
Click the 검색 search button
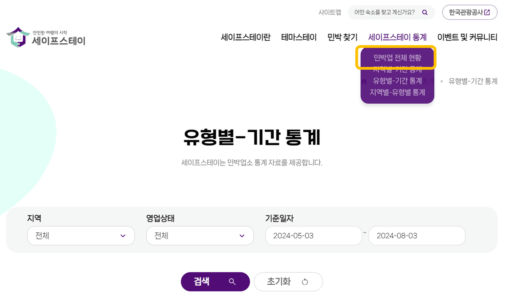click(x=215, y=282)
